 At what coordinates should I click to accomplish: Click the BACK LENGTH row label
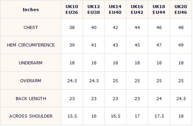click(31, 98)
